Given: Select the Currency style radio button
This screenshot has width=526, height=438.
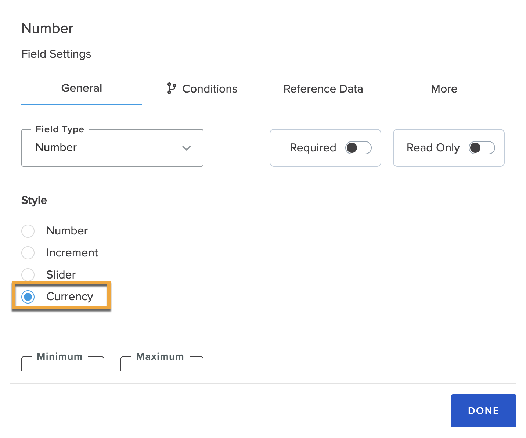Looking at the screenshot, I should click(x=28, y=297).
